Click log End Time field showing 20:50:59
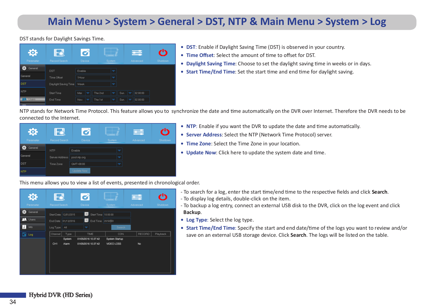The image size is (434, 307). point(117,221)
